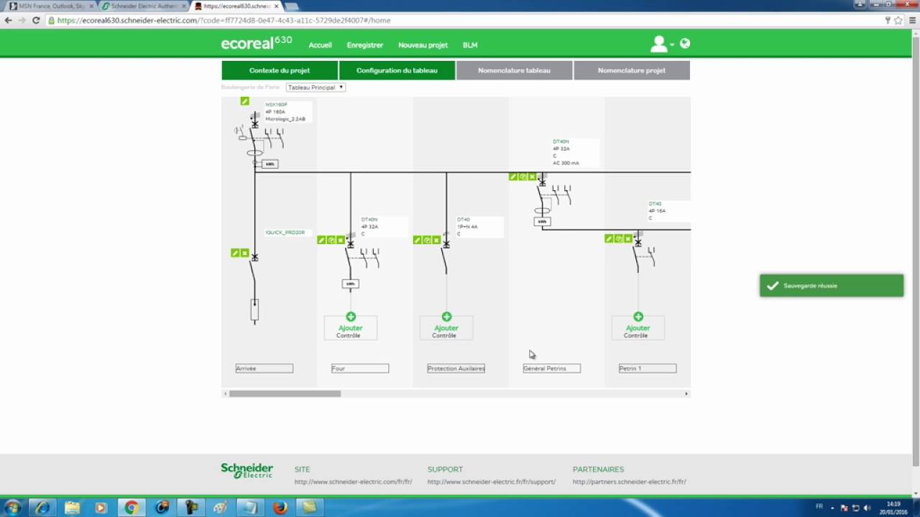
Task: Click the horizontal scrollbar thumb under the diagram
Action: pos(285,393)
